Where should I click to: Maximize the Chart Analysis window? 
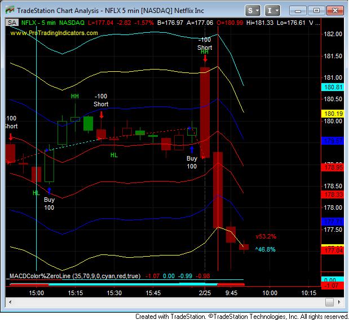[316, 11]
